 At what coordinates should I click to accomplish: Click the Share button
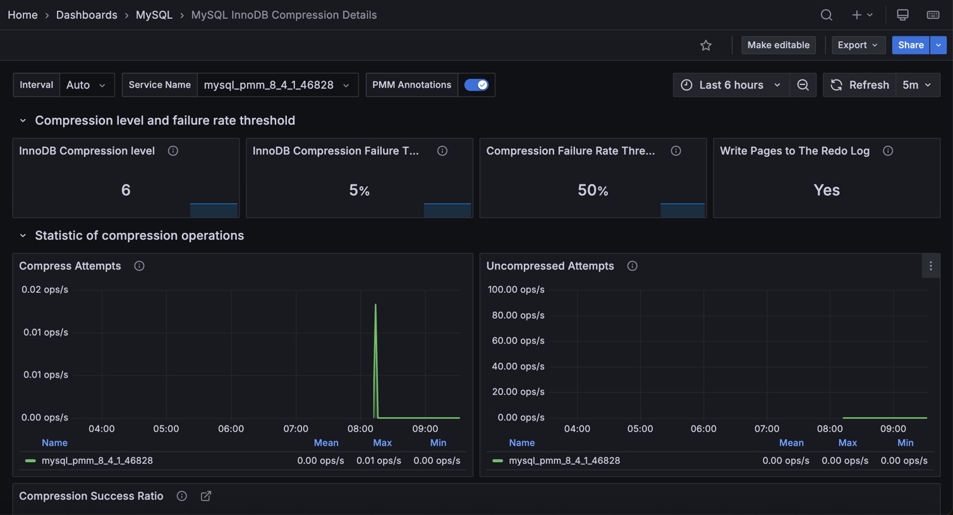pos(910,45)
